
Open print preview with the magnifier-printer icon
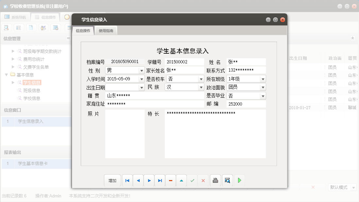pos(227,180)
